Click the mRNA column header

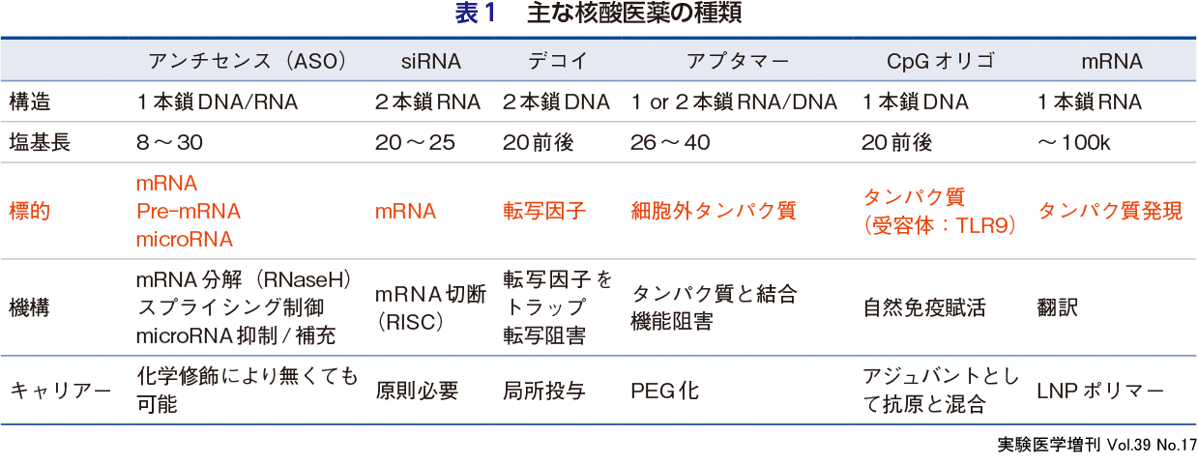coord(1111,61)
